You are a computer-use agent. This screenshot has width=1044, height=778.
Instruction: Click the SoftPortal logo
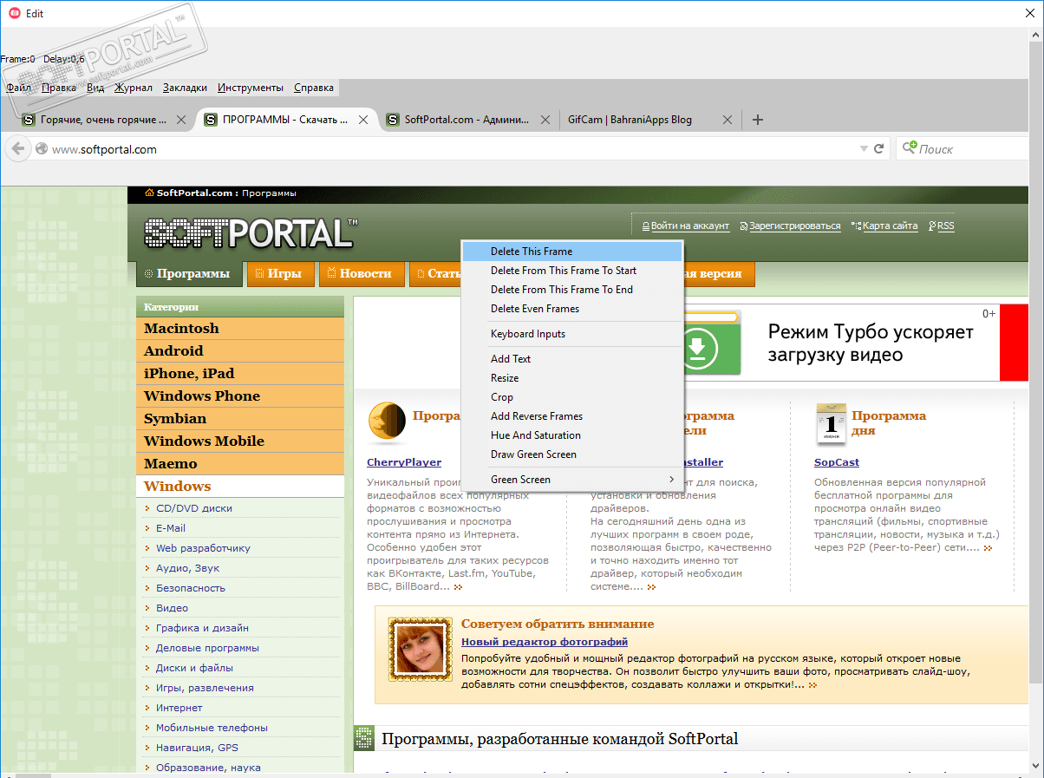click(250, 232)
